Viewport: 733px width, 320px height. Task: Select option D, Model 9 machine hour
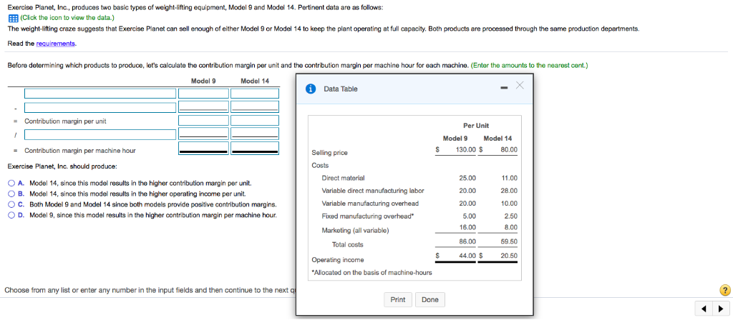click(x=11, y=215)
